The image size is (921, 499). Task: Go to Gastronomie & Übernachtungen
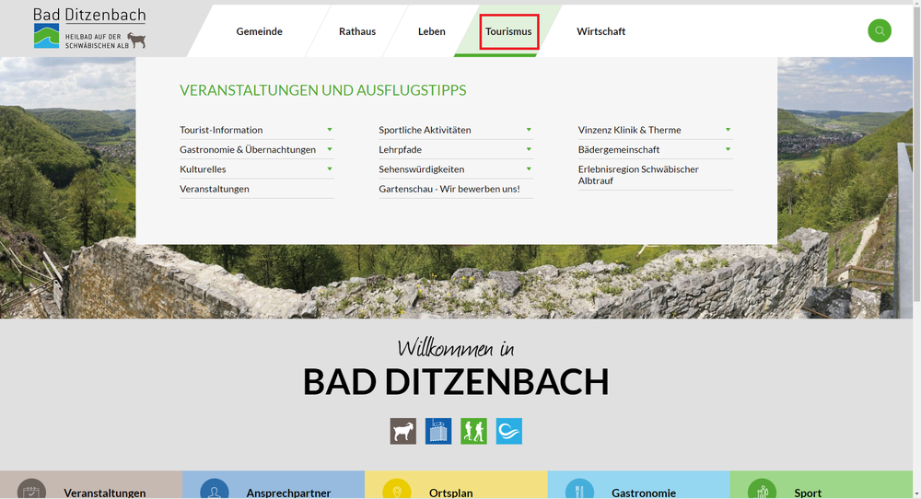248,149
